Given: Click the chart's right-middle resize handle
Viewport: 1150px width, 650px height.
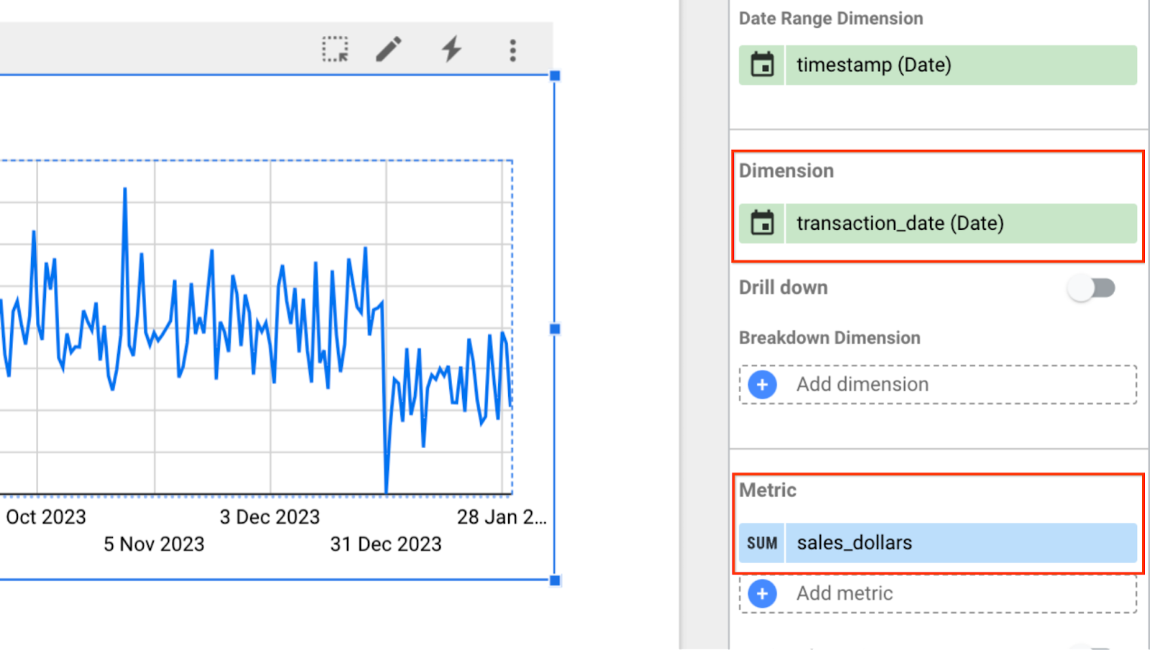Looking at the screenshot, I should 555,329.
